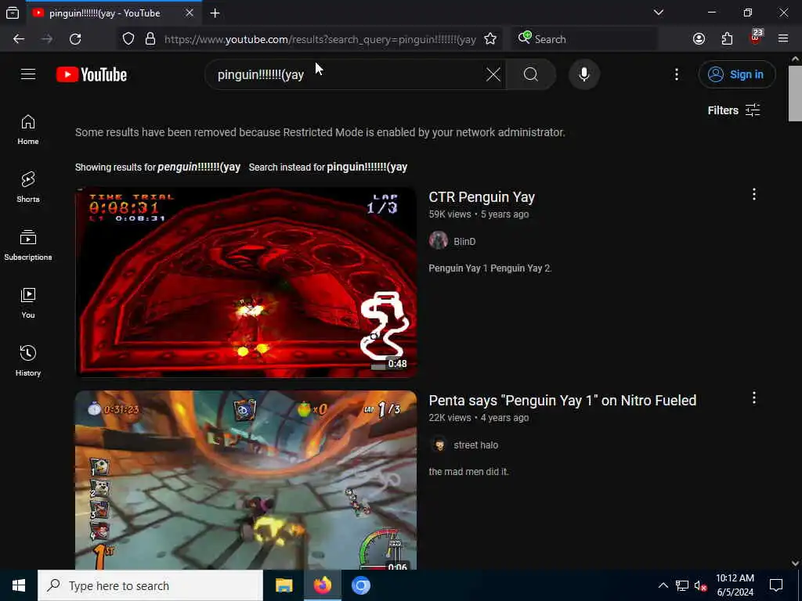Click the Sign in button
The height and width of the screenshot is (601, 802).
(x=736, y=74)
